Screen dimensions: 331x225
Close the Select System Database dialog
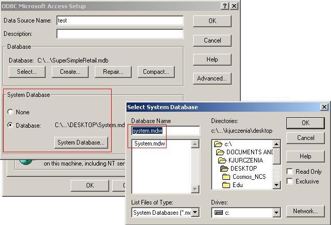pos(324,107)
